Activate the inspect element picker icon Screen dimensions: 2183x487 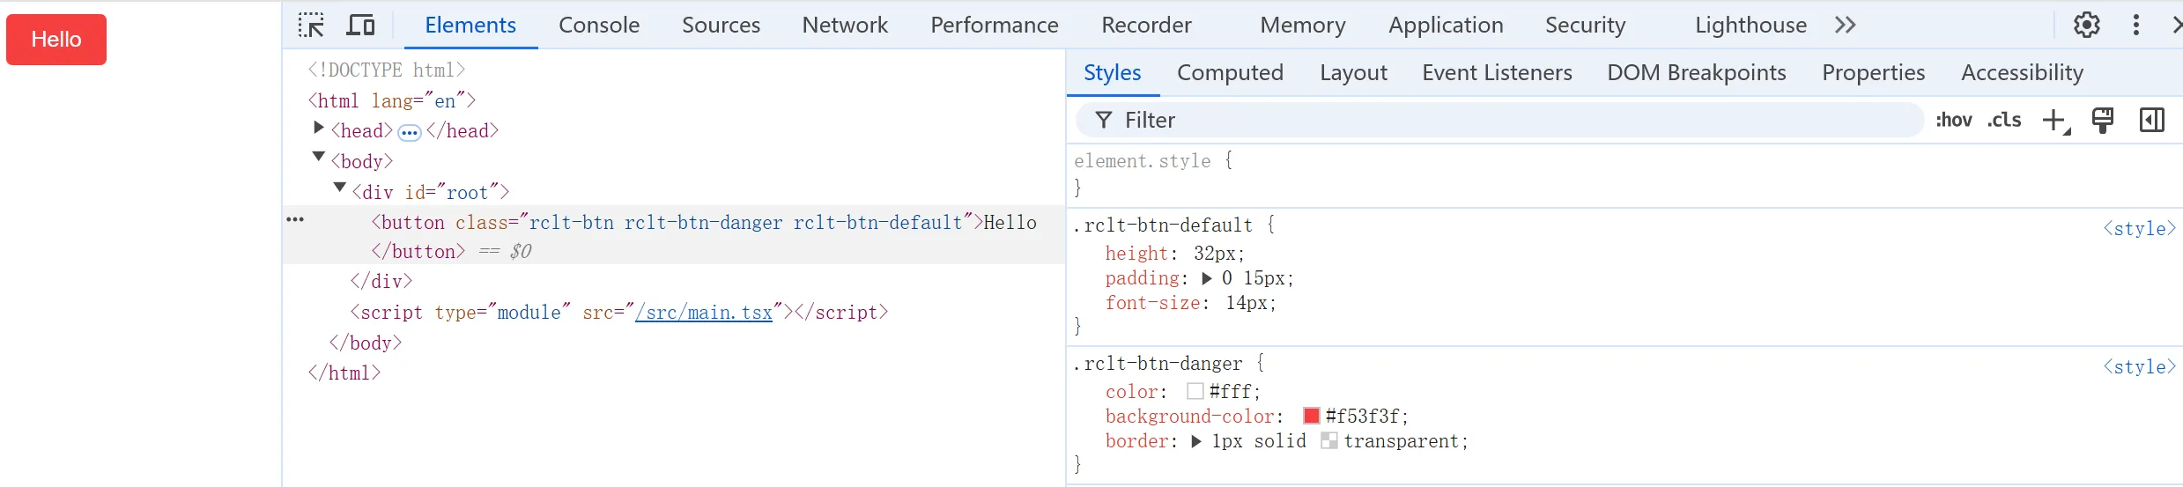tap(311, 25)
